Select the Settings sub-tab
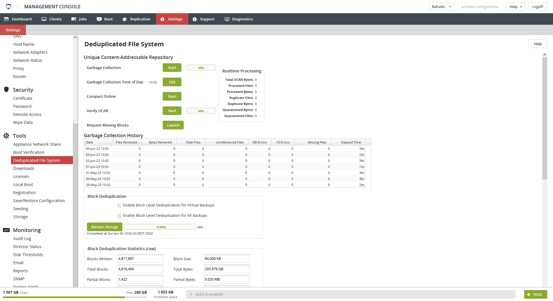Viewport: 553px width, 301px height. pyautogui.click(x=13, y=30)
